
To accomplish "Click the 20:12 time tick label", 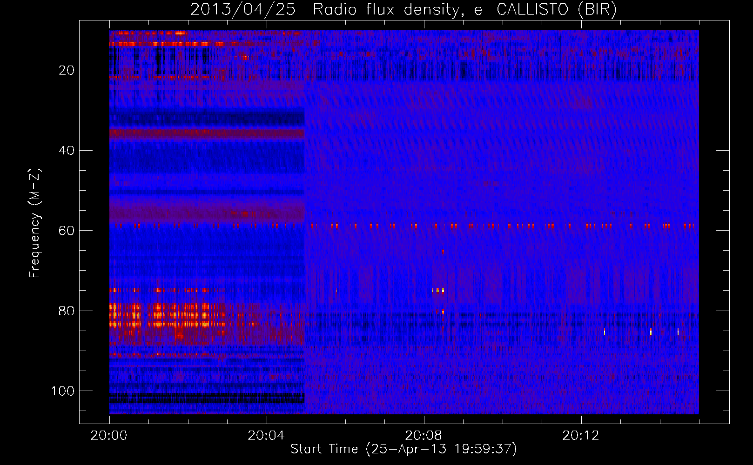I will coord(580,436).
